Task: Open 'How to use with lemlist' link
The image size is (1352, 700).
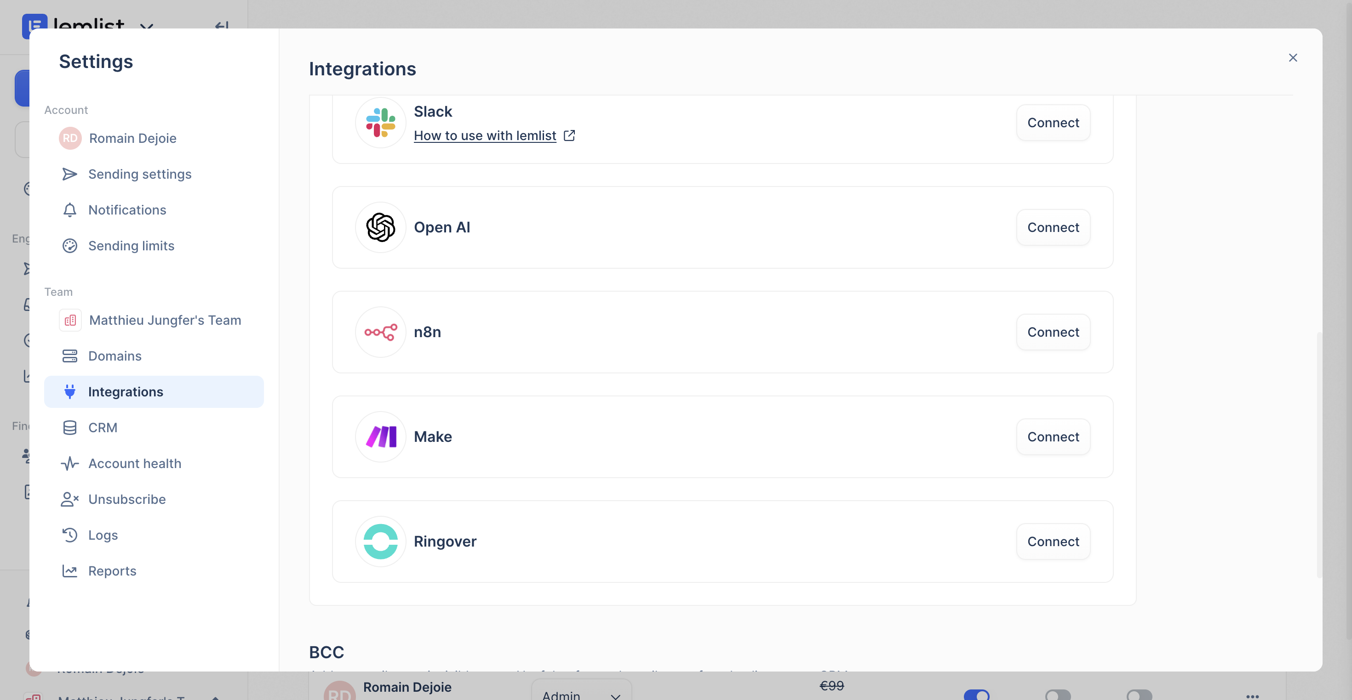Action: click(484, 135)
